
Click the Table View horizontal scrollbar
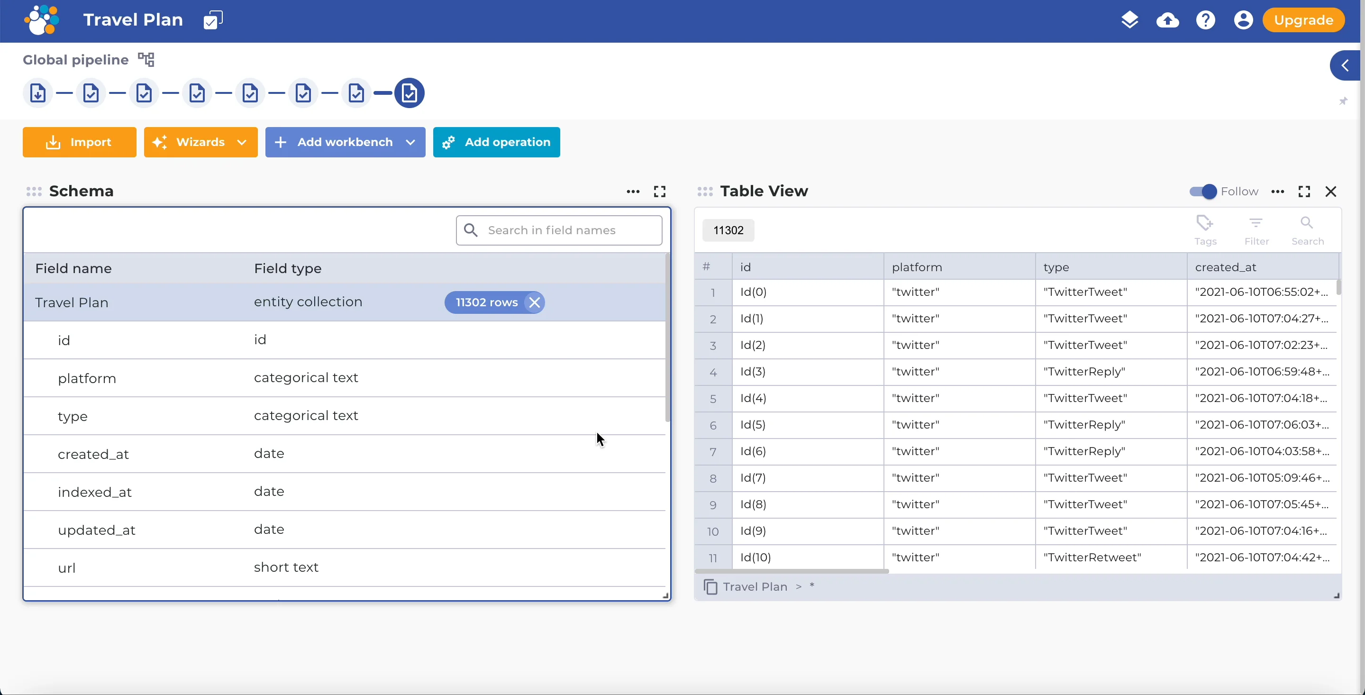tap(792, 571)
